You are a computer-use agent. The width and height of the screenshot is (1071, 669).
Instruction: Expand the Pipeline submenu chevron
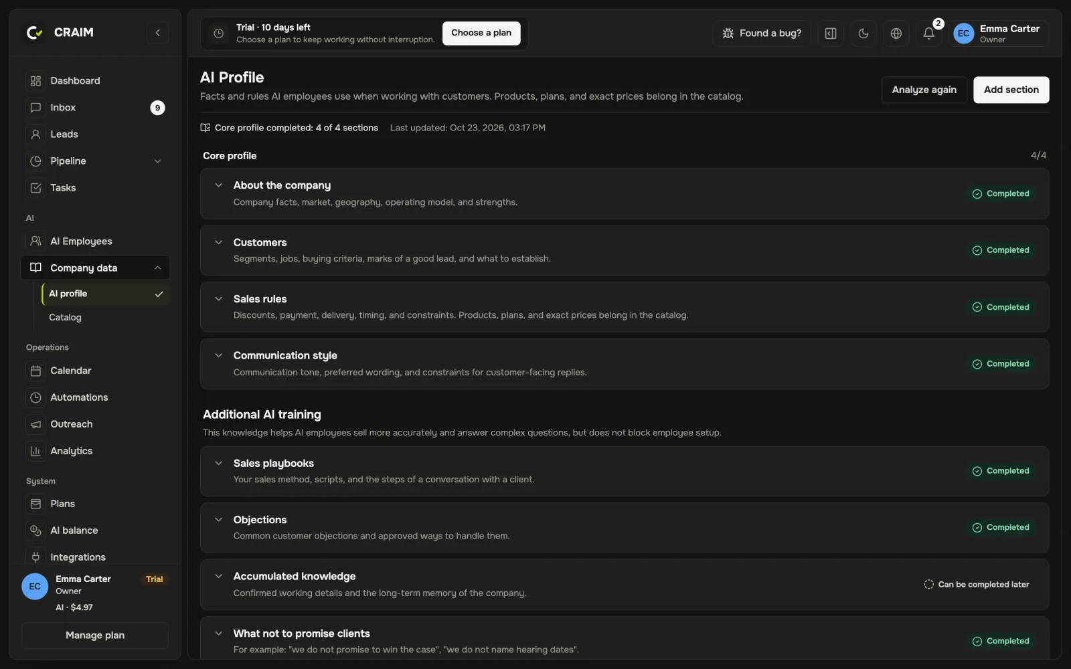(x=157, y=161)
